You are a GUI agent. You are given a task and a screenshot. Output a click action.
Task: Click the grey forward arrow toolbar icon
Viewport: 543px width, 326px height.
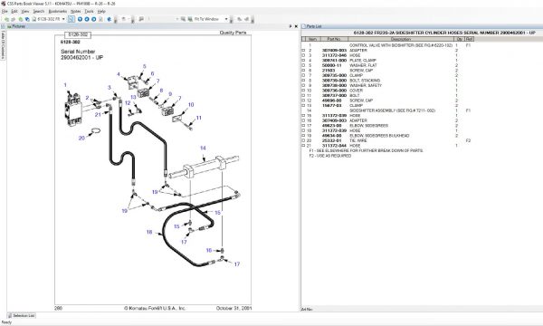point(14,19)
